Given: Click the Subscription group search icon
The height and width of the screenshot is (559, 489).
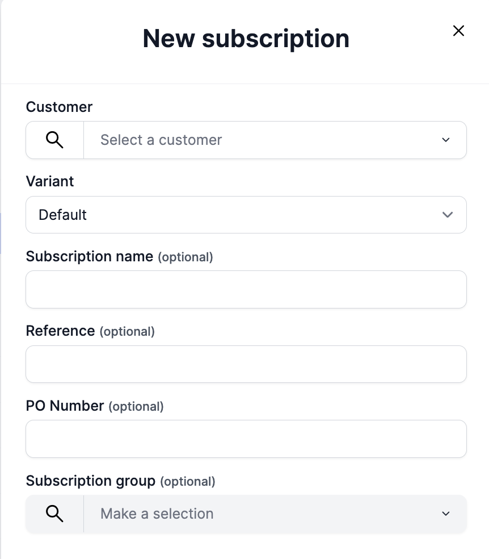Looking at the screenshot, I should point(54,514).
